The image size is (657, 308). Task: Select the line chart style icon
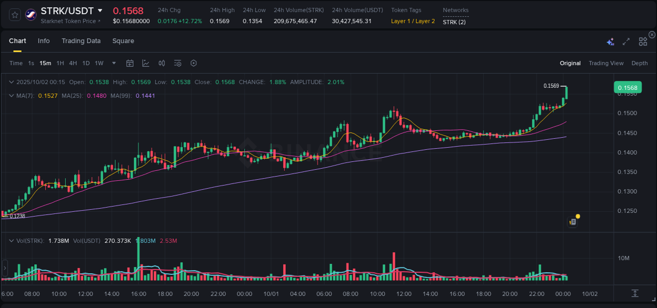pyautogui.click(x=146, y=63)
